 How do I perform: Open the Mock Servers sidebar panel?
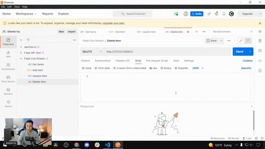(8, 79)
